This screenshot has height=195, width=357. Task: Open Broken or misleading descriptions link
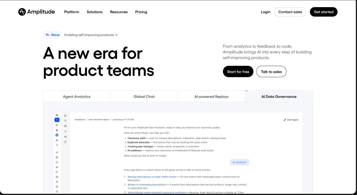(x=147, y=185)
